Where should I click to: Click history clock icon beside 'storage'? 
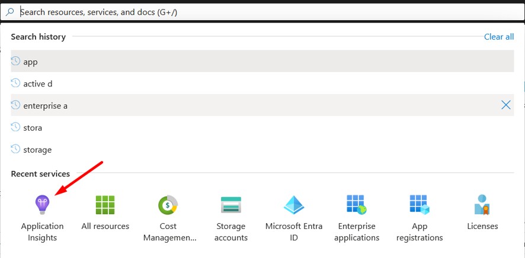[15, 149]
